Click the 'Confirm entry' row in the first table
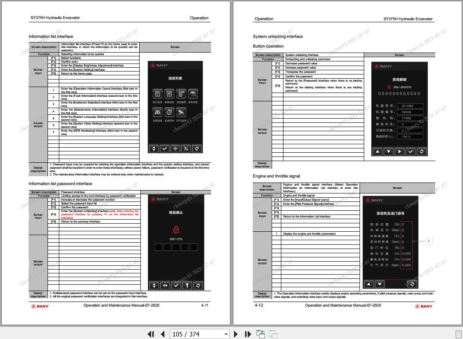The height and width of the screenshot is (339, 463). click(x=99, y=62)
